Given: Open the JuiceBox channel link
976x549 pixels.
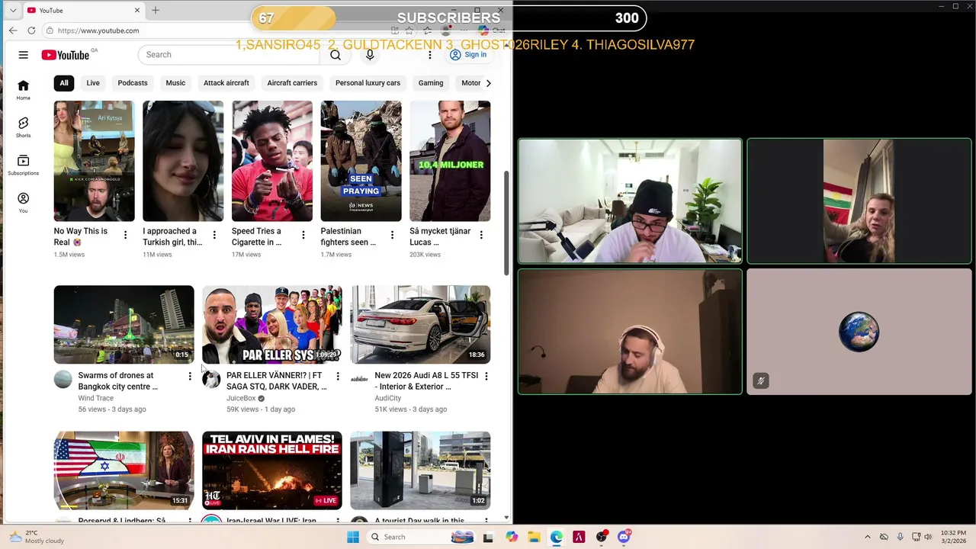Looking at the screenshot, I should 241,398.
